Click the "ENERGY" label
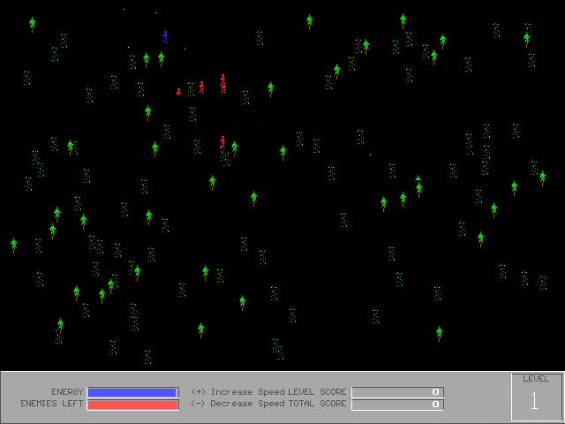This screenshot has height=424, width=565. point(67,392)
